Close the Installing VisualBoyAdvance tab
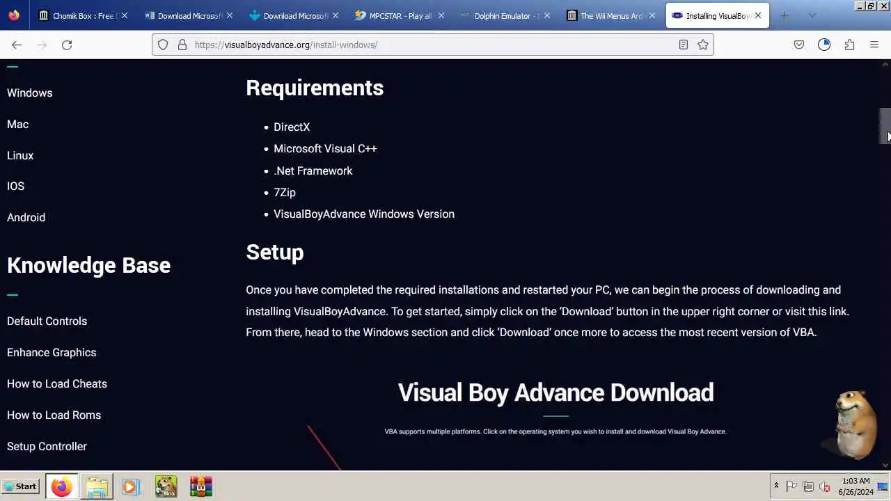 pos(757,15)
